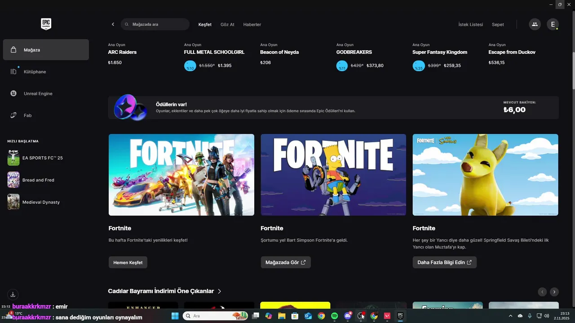Click Epic Games Launcher taskbar icon
The height and width of the screenshot is (323, 575).
point(400,316)
